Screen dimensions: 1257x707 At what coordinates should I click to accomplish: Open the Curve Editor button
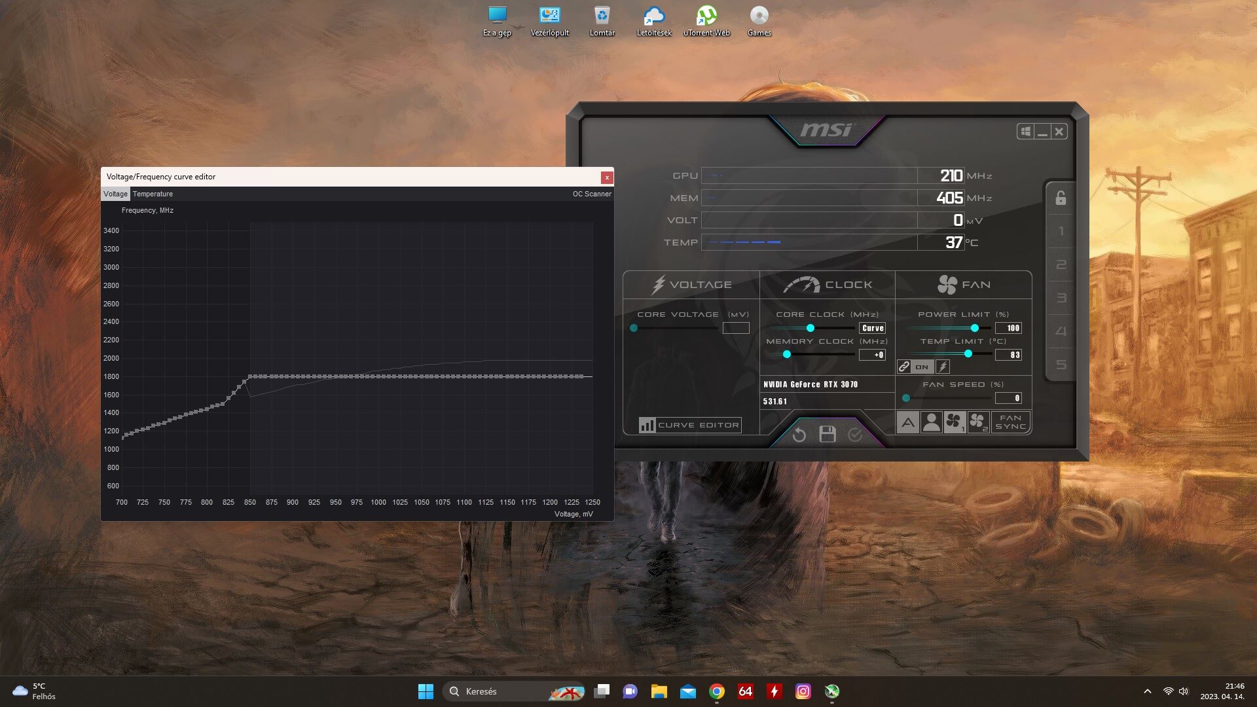point(690,425)
